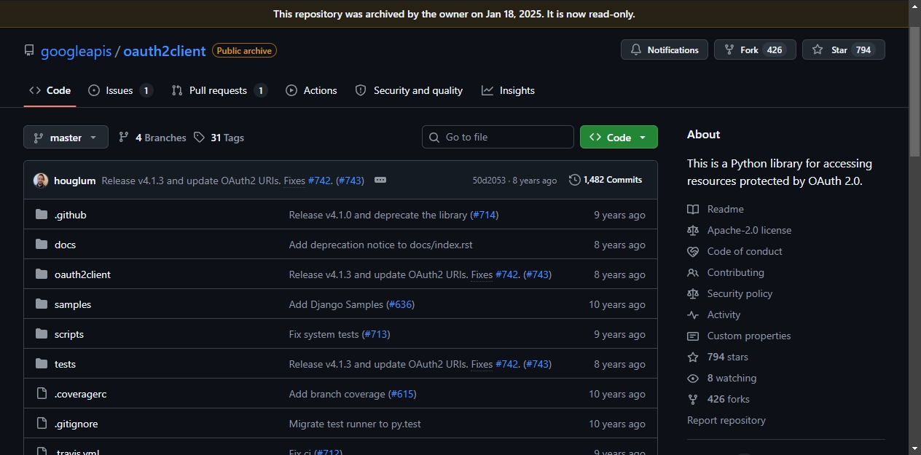Click the bell icon in Notifications
Viewport: 921px width, 455px height.
point(636,50)
